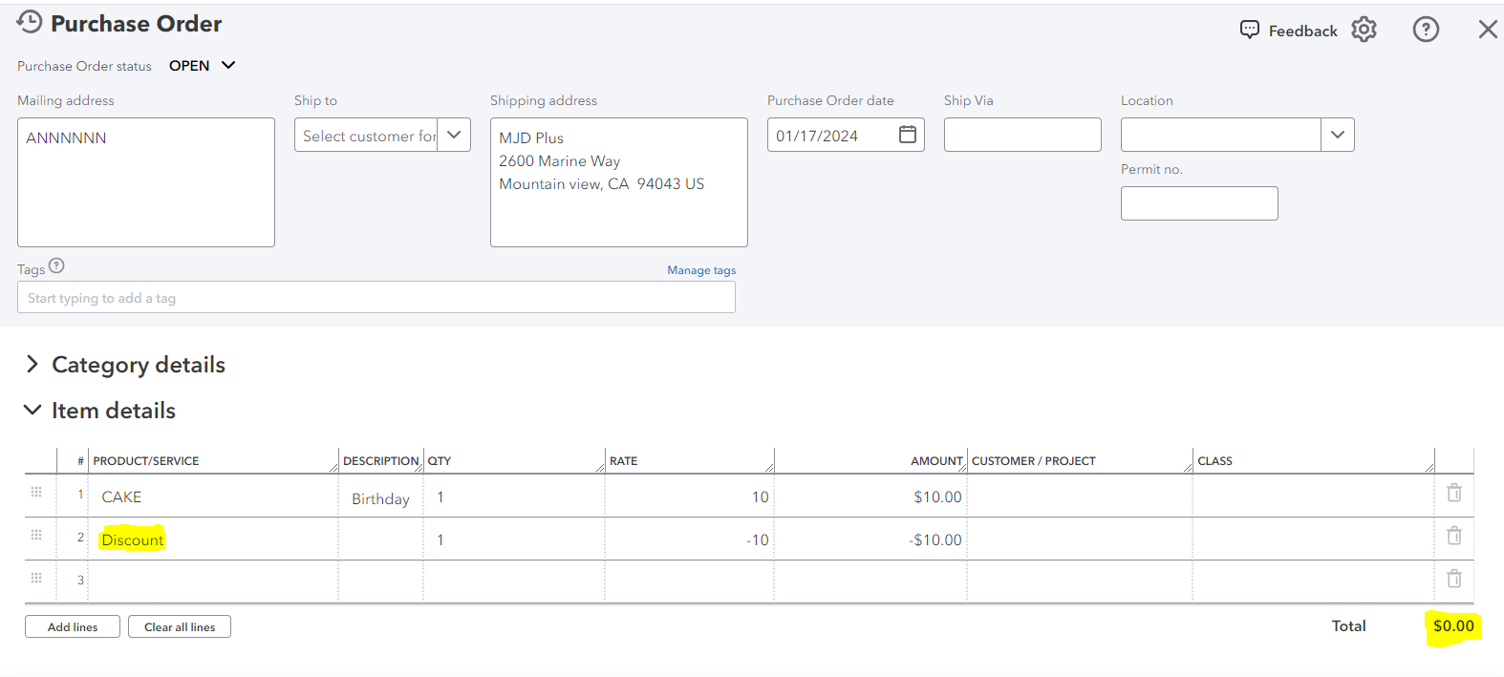
Task: Open the Manage tags link
Action: coord(701,270)
